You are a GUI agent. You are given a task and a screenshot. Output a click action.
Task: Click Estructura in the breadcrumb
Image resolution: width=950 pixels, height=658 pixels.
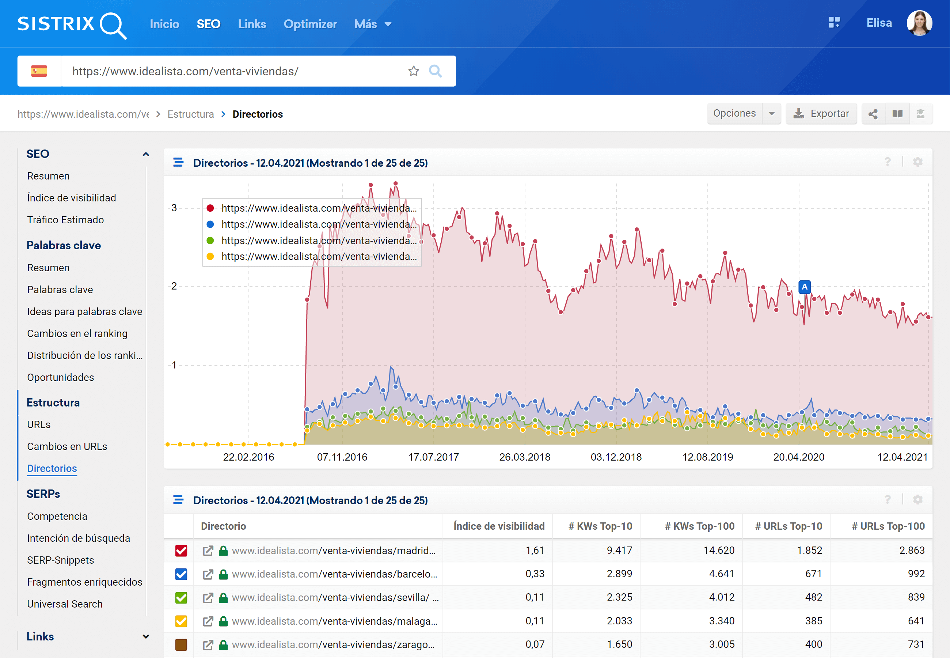pos(190,114)
